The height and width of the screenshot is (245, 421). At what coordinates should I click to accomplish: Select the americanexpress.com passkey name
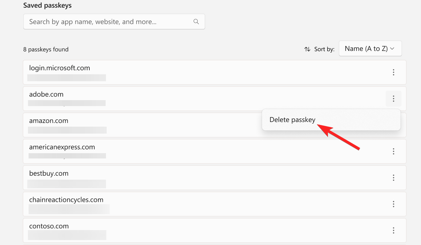tap(62, 147)
